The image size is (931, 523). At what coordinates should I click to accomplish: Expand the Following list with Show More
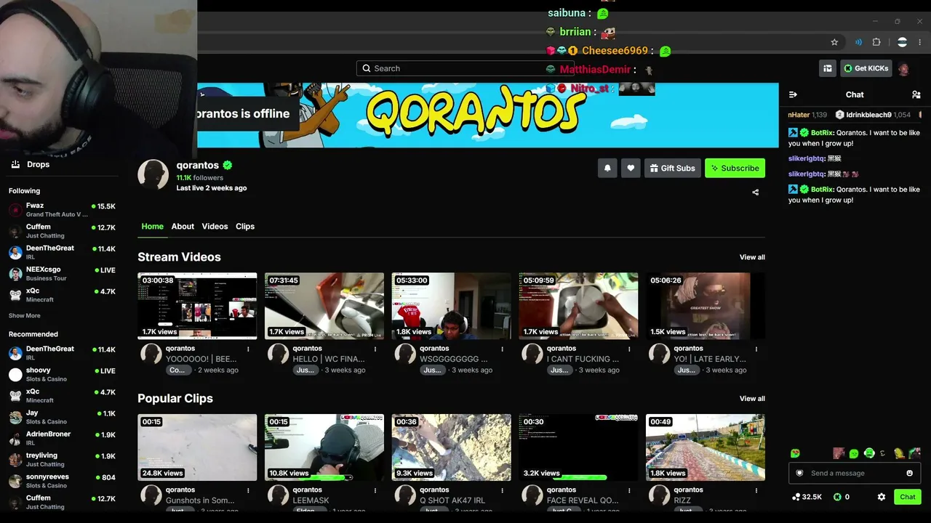[x=25, y=316]
